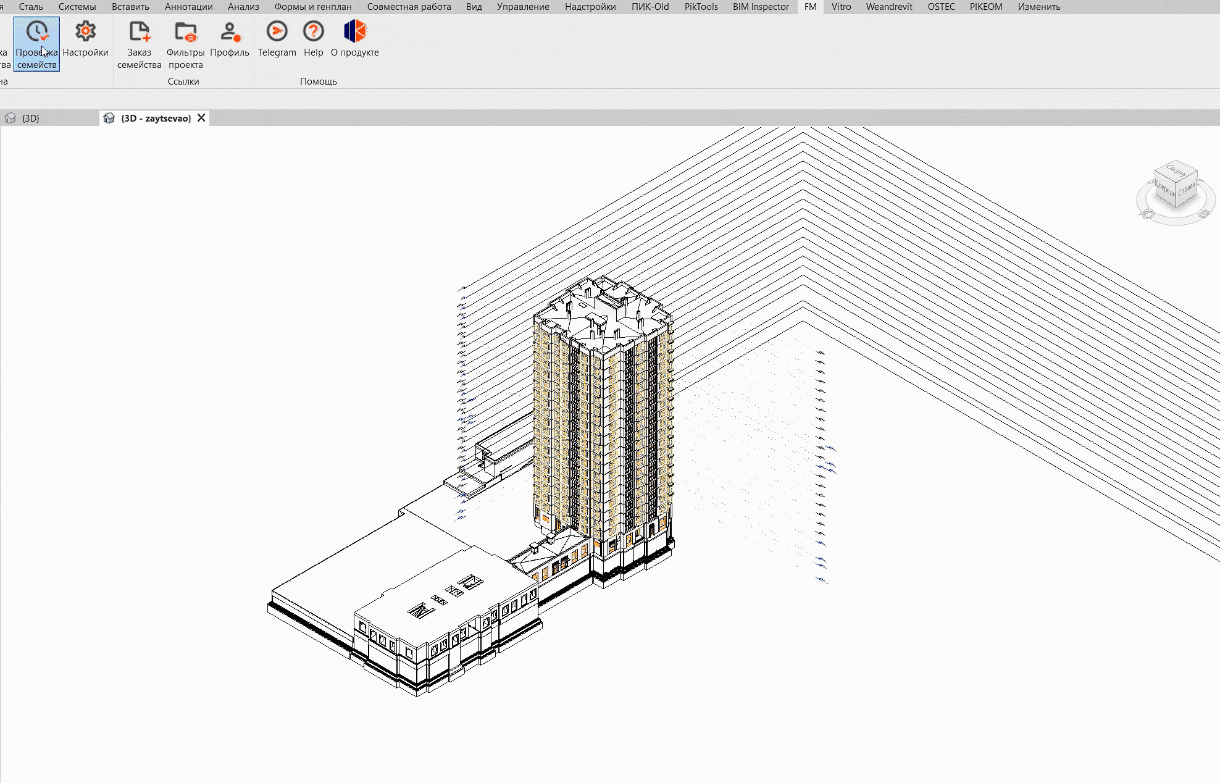Open the Help question-mark icon
Image resolution: width=1220 pixels, height=783 pixels.
(x=314, y=32)
